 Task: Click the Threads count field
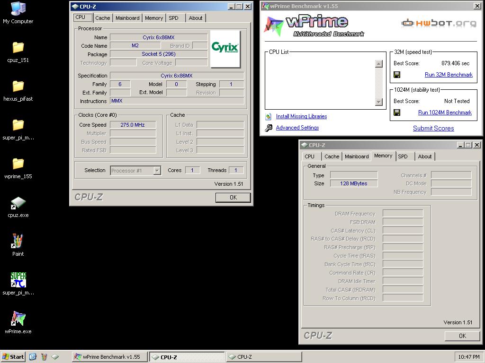pyautogui.click(x=236, y=170)
